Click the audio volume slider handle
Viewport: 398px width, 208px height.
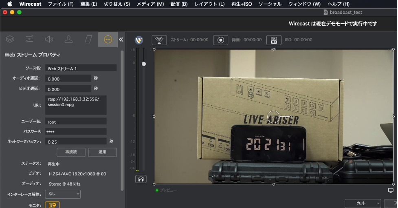tap(143, 64)
